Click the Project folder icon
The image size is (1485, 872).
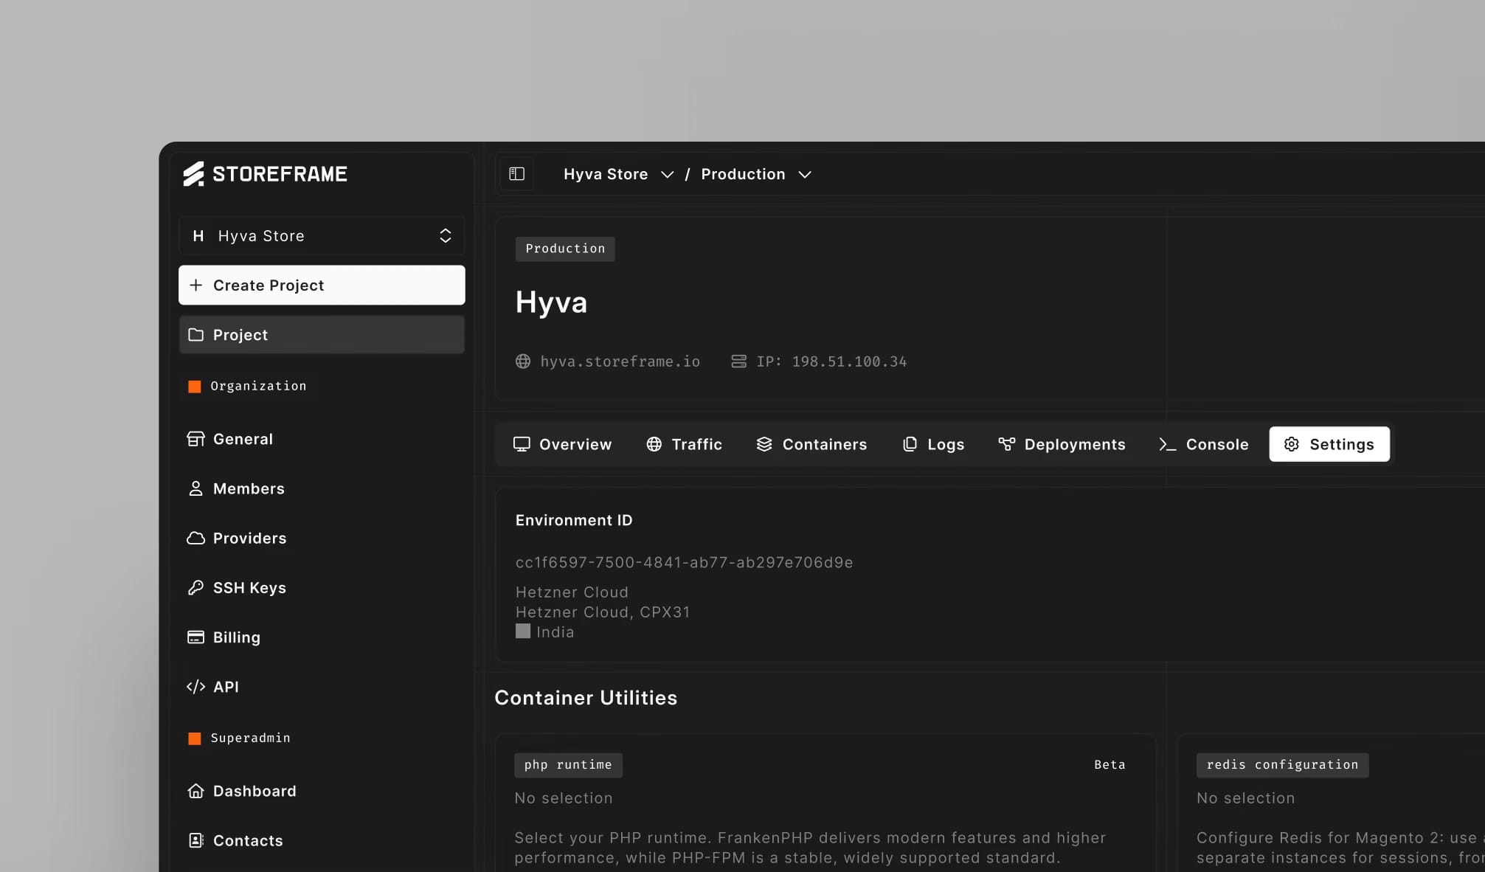click(x=195, y=335)
